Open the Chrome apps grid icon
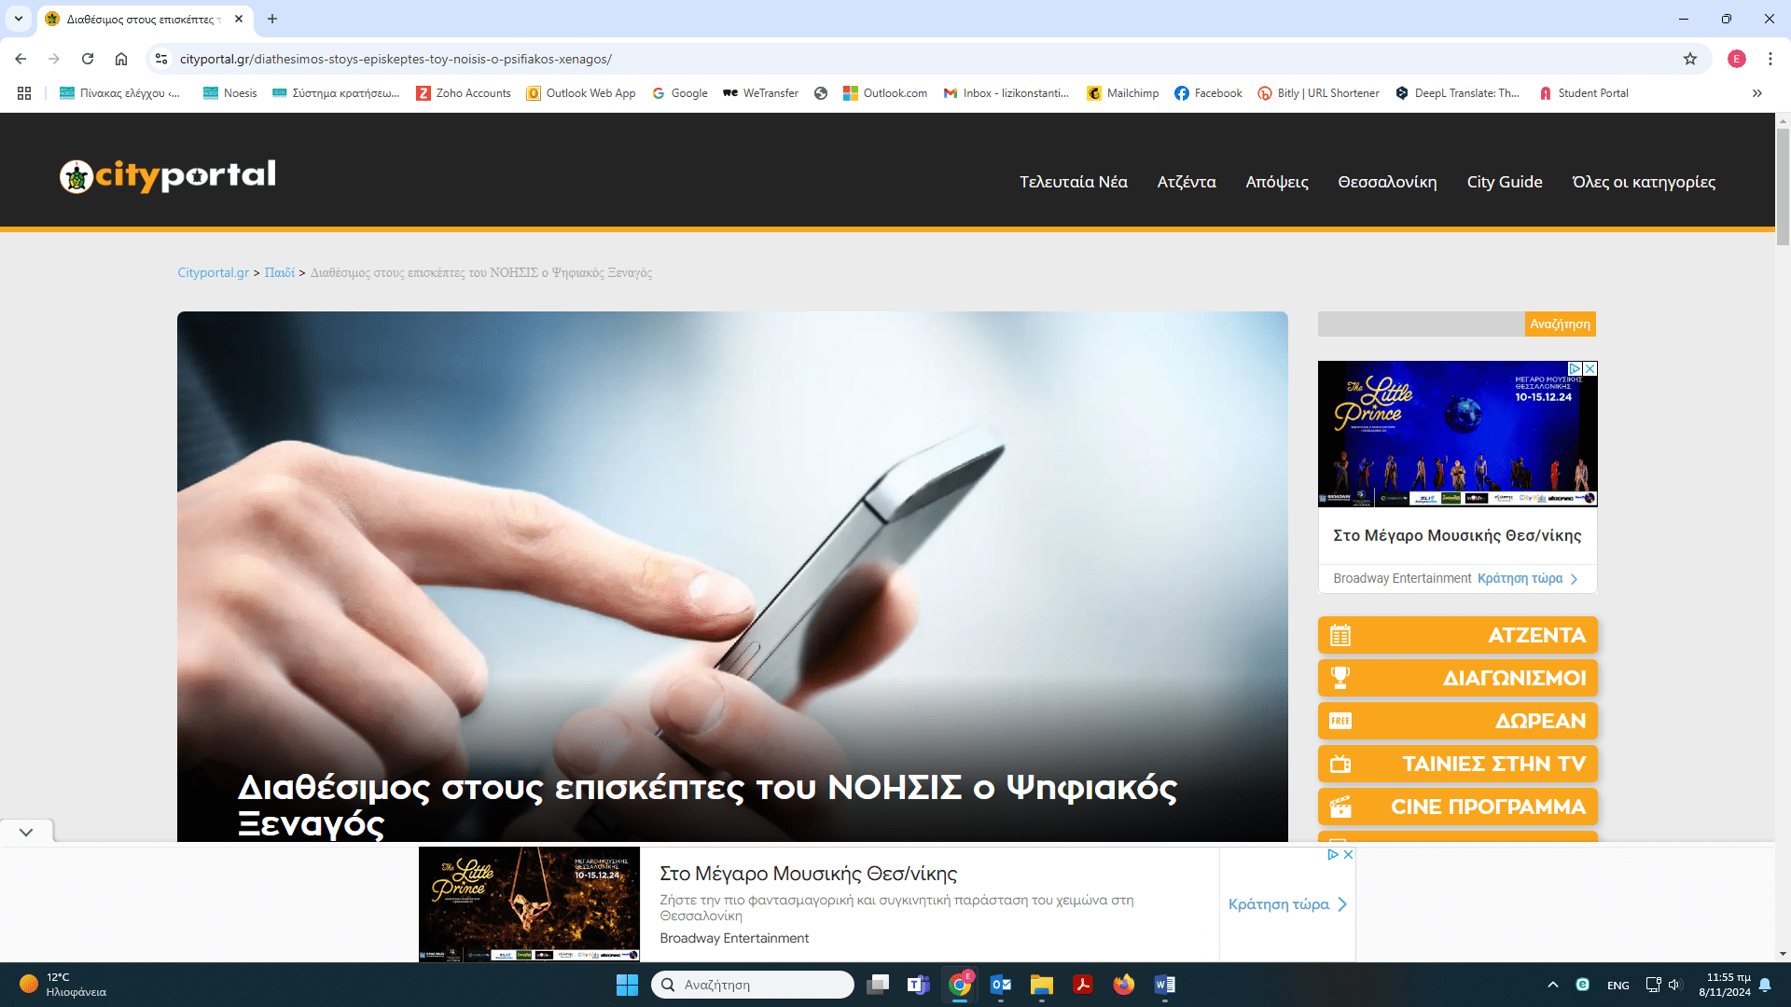Image resolution: width=1791 pixels, height=1007 pixels. pyautogui.click(x=24, y=93)
